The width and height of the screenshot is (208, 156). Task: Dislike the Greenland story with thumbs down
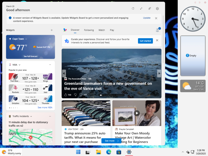pos(75,95)
